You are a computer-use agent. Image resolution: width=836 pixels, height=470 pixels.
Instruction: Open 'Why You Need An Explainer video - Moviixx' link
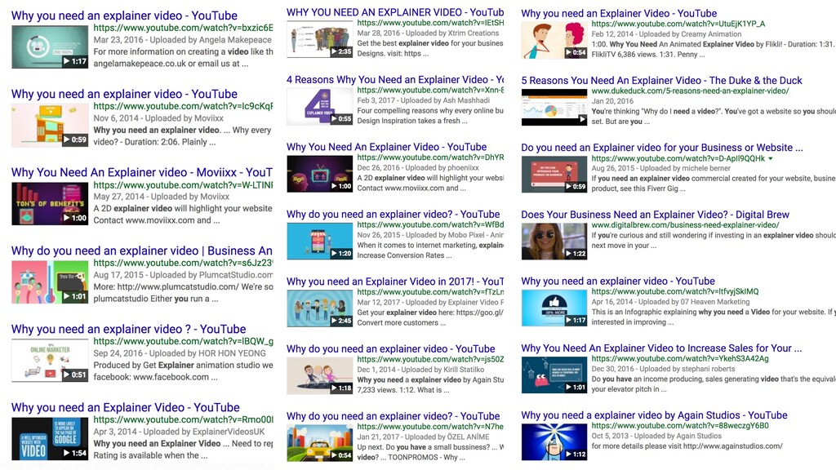tap(142, 172)
